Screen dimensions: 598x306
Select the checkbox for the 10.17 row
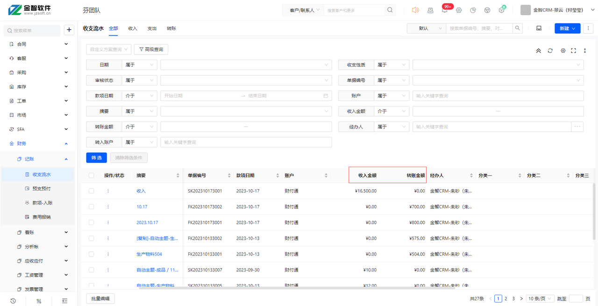(91, 206)
